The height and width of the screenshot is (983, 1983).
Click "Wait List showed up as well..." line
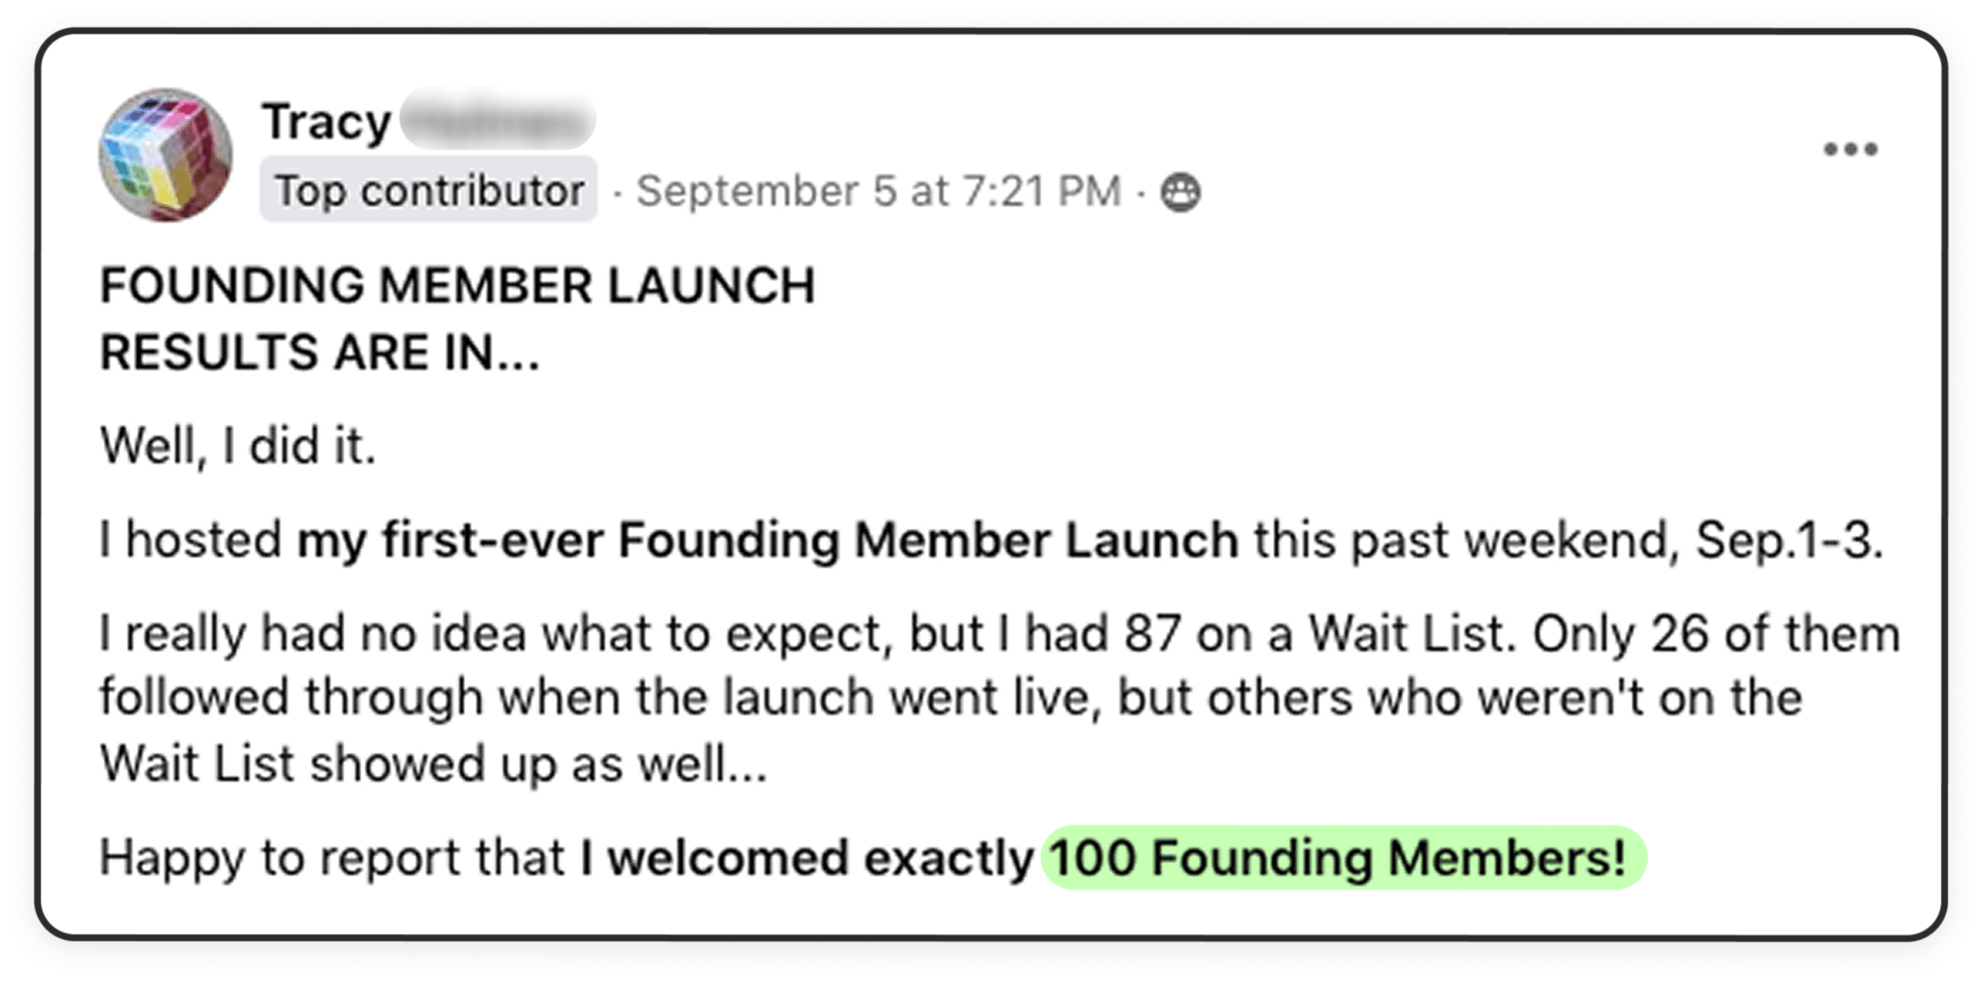(x=433, y=765)
